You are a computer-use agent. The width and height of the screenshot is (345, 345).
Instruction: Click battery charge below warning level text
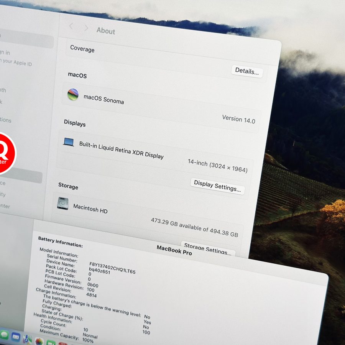[x=92, y=306]
